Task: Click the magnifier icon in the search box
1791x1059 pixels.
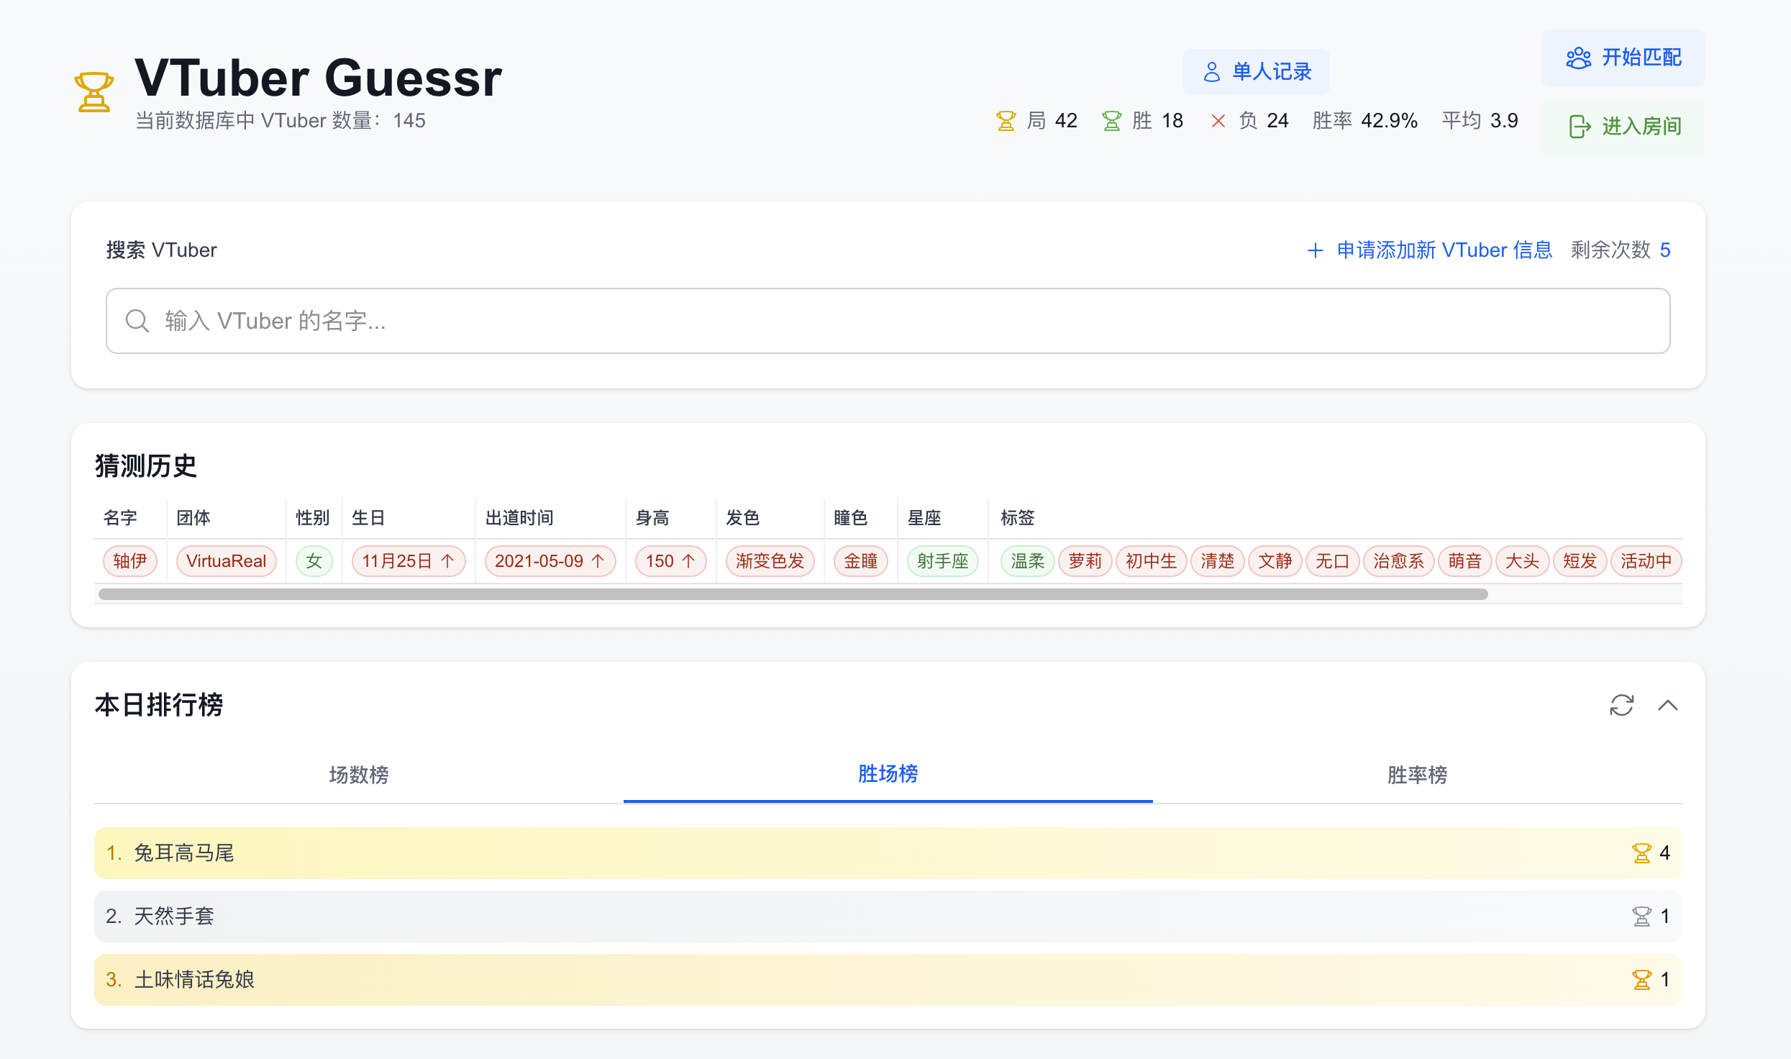Action: (x=137, y=321)
